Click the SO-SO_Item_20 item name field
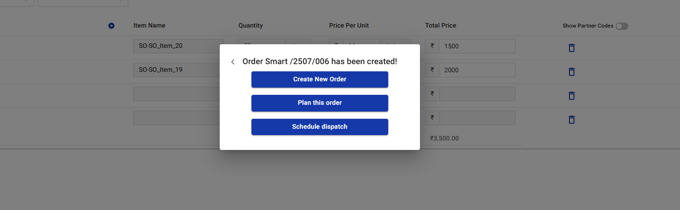Screen dimensions: 680x210 177,46
